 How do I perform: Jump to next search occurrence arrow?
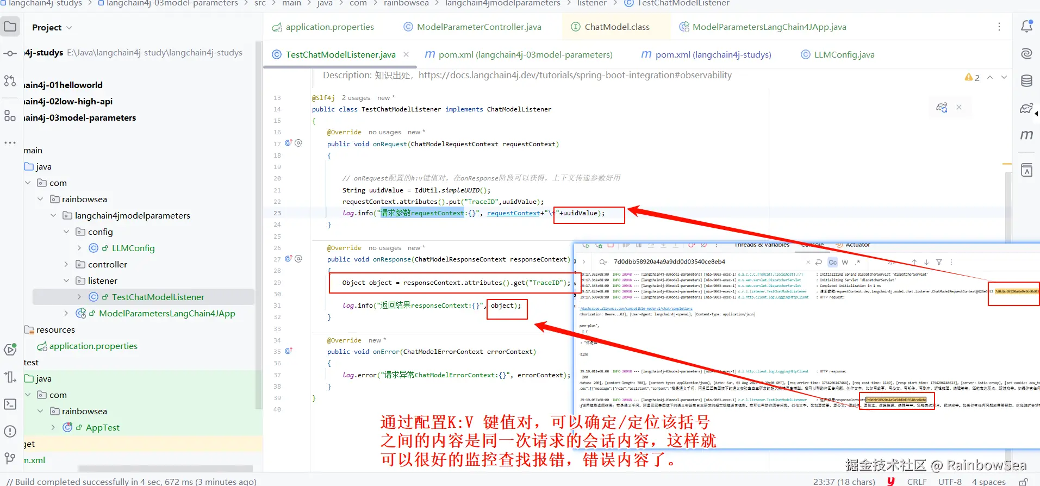click(926, 262)
